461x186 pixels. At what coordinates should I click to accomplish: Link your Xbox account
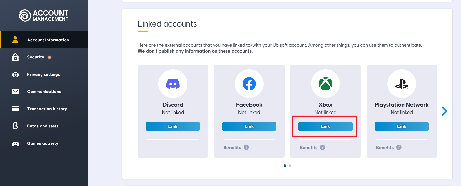325,126
